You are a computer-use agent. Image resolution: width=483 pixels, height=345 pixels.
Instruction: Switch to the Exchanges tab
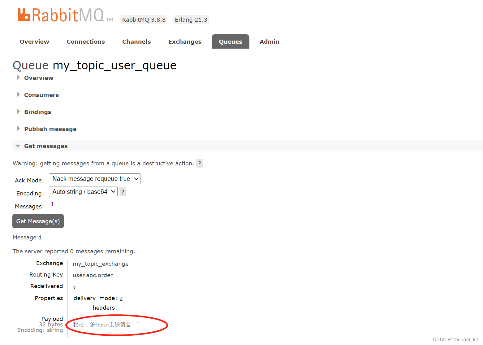[185, 41]
